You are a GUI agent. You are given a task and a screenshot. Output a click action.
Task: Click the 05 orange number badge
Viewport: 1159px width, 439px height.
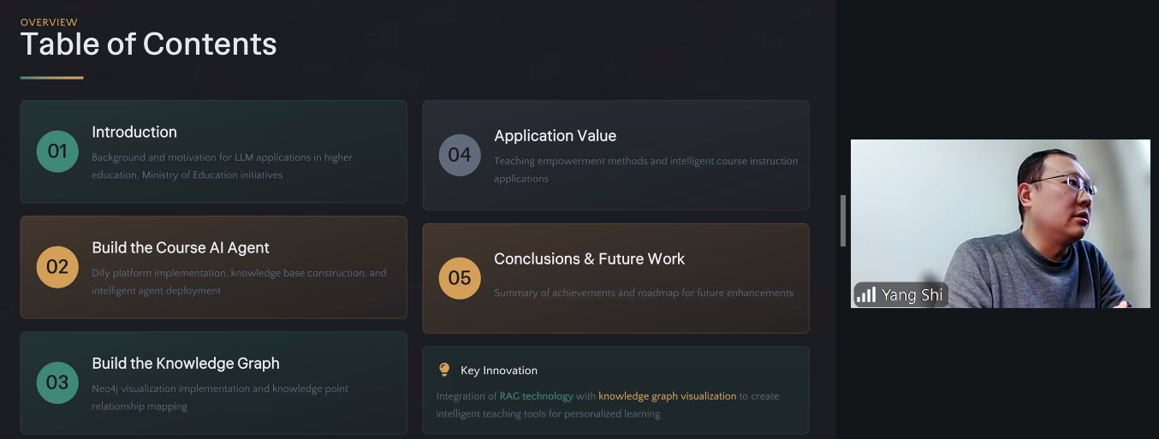(x=460, y=278)
